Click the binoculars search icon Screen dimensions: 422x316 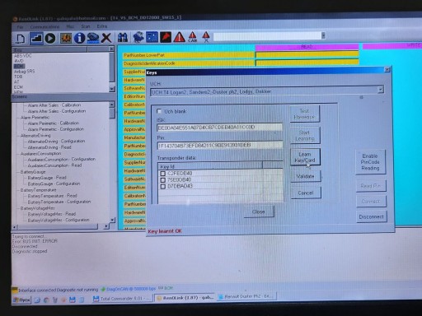point(123,38)
